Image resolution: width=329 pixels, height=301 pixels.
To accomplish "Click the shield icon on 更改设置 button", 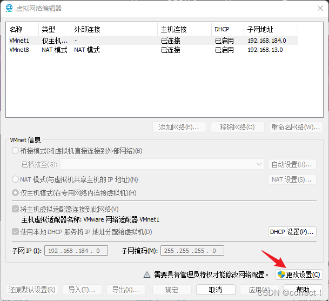I will click(x=281, y=275).
